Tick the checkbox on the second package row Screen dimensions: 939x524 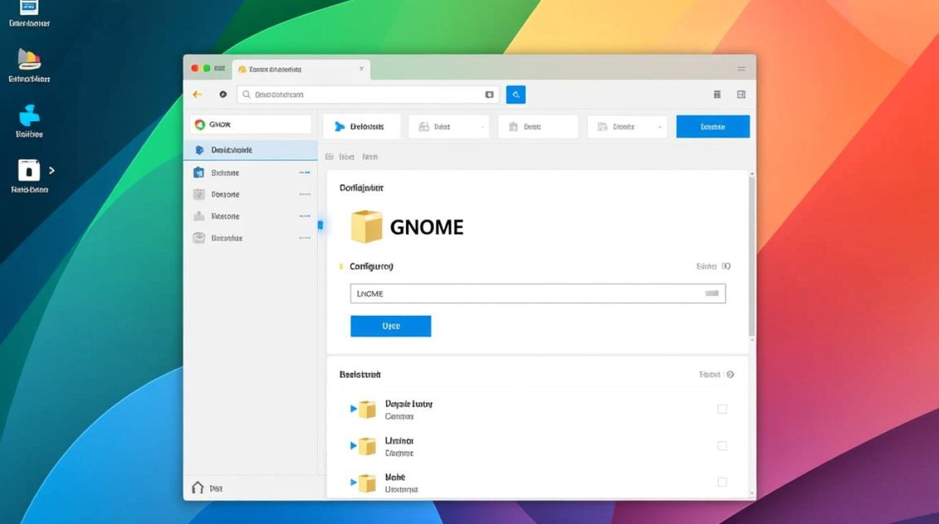pyautogui.click(x=722, y=446)
